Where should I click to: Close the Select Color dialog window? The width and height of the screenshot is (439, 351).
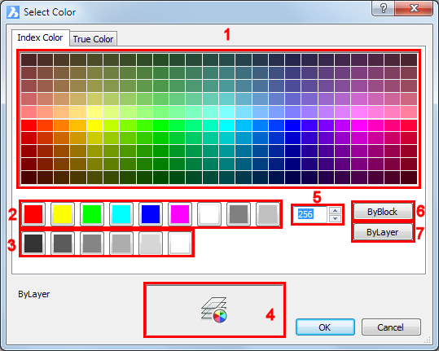[x=414, y=8]
